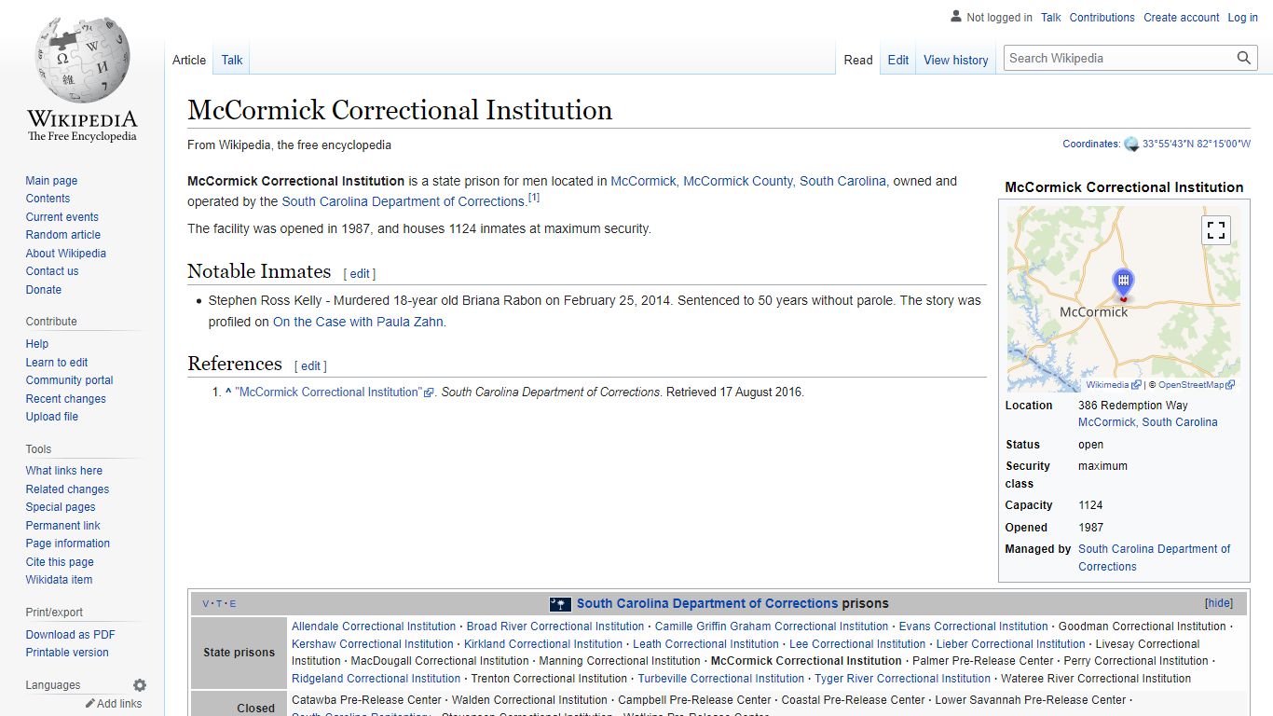Open Languages settings gear icon
The height and width of the screenshot is (716, 1273).
point(140,685)
